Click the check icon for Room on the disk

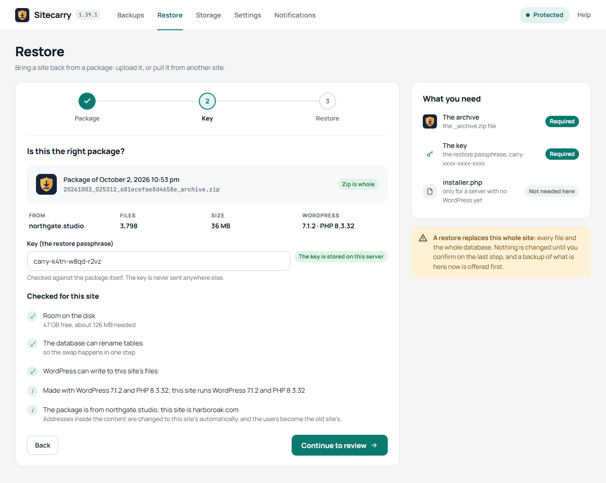coord(32,316)
